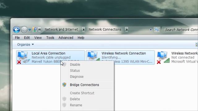The image size is (198, 111).
Task: Expand arrow after Network and Internet
Action: click(x=84, y=30)
